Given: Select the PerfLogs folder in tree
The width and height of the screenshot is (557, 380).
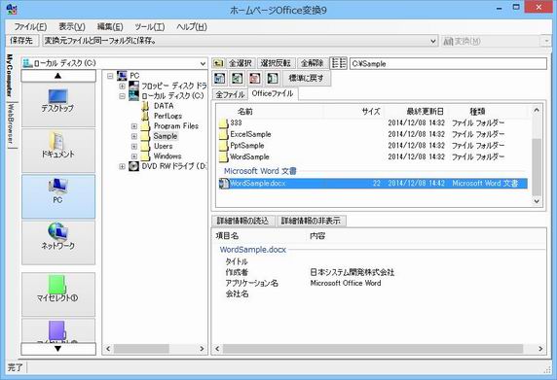Looking at the screenshot, I should [x=167, y=116].
